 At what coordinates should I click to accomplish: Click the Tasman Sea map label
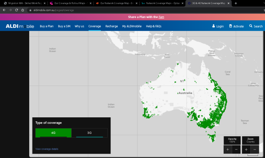(245, 122)
